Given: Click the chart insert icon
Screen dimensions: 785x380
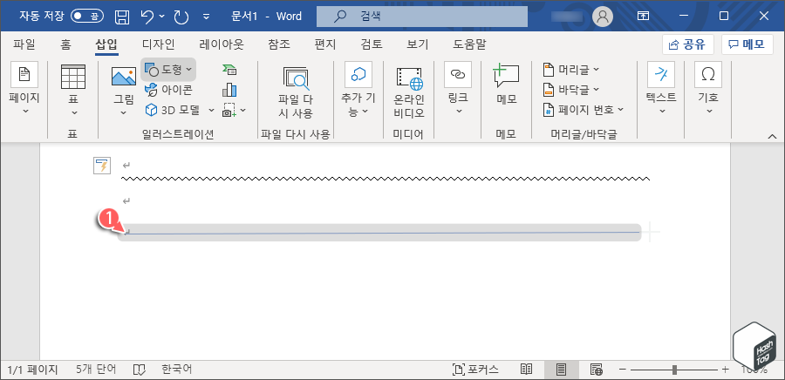Looking at the screenshot, I should point(229,90).
